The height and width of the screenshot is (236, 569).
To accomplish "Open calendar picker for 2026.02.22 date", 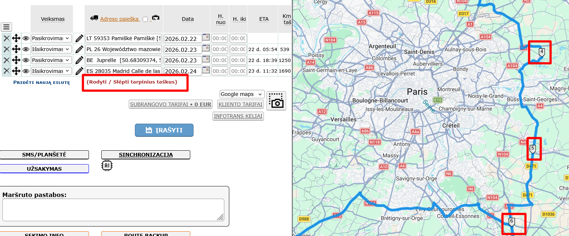I will coord(206,37).
